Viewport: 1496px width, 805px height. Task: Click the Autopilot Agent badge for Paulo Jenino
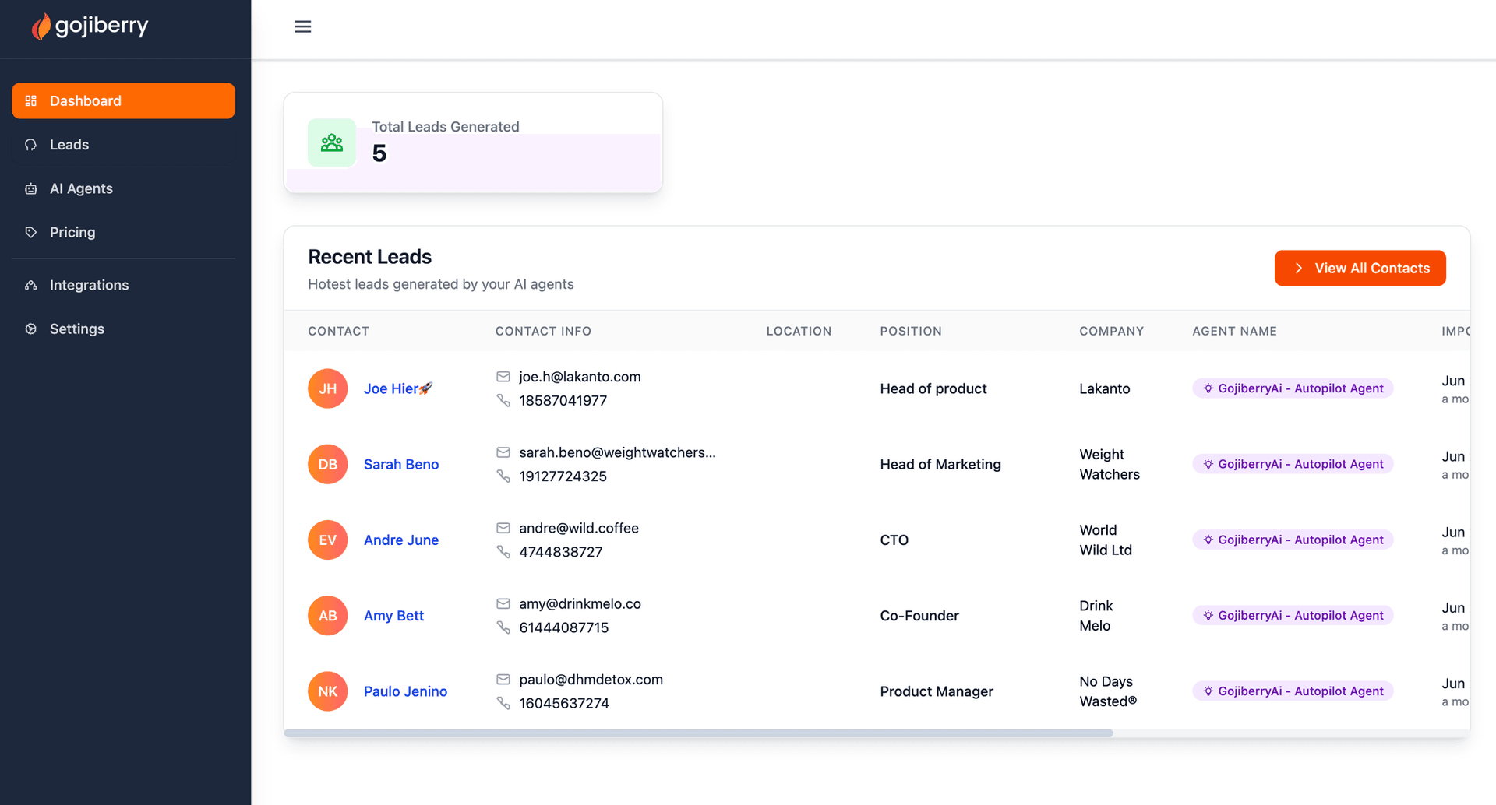tap(1293, 691)
